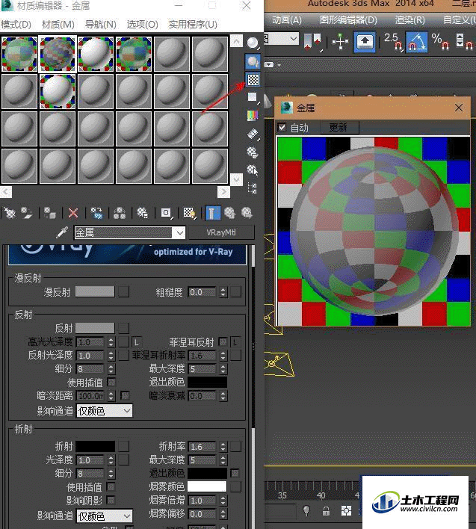Open Sample UV Tiling flyout
This screenshot has height=529, width=476.
point(253,97)
